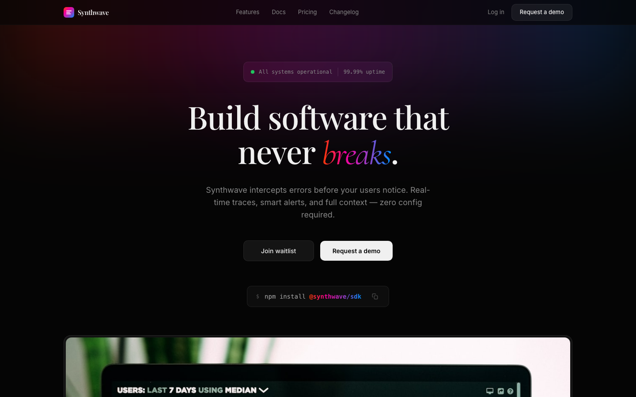
Task: View the Changelog nav link
Action: pyautogui.click(x=344, y=12)
